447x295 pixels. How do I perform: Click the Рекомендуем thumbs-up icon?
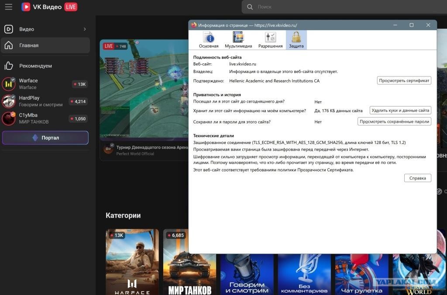[9, 66]
